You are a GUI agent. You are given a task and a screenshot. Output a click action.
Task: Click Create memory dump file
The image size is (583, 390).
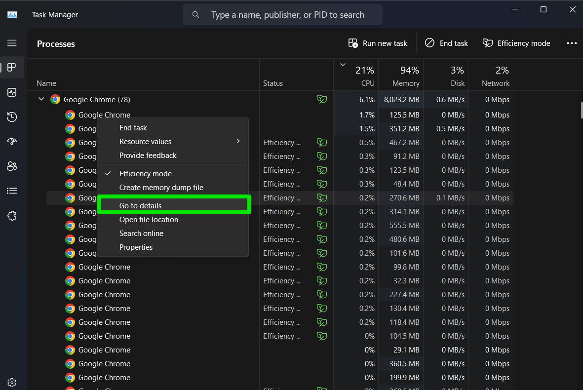pyautogui.click(x=161, y=188)
